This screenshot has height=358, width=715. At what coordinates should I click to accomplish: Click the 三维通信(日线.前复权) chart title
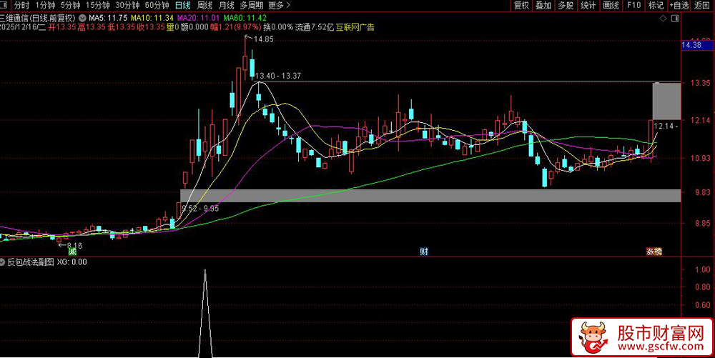point(38,18)
